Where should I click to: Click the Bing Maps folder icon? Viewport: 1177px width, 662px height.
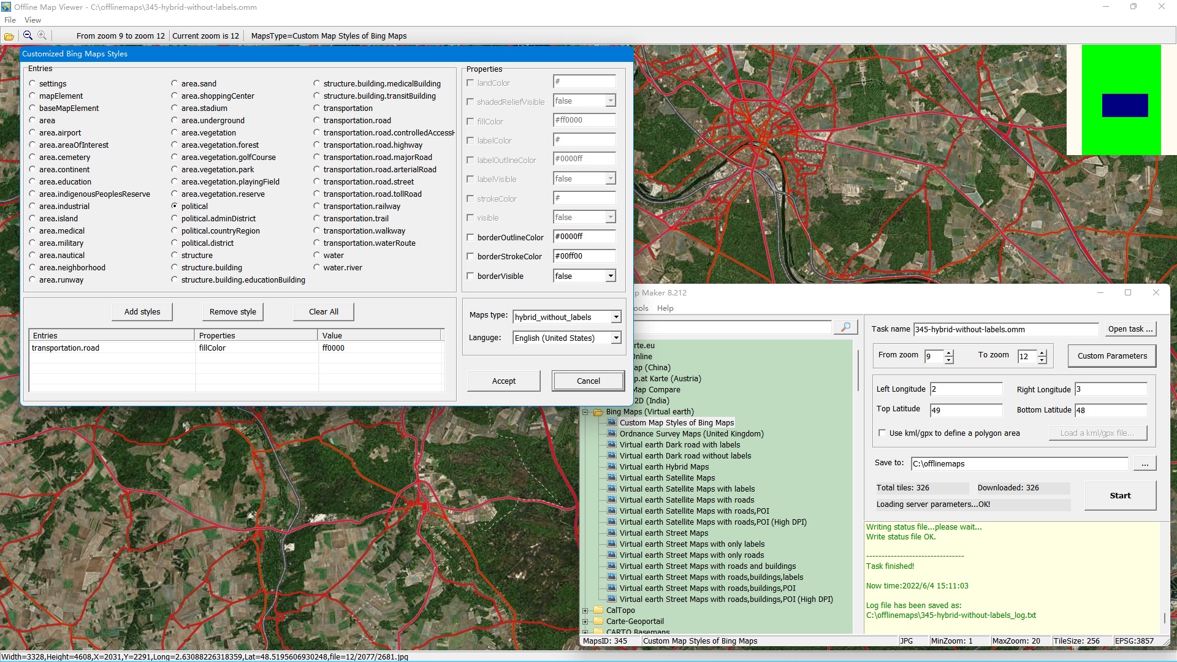(598, 412)
